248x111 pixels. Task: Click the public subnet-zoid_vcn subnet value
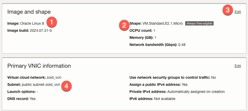click(41, 84)
